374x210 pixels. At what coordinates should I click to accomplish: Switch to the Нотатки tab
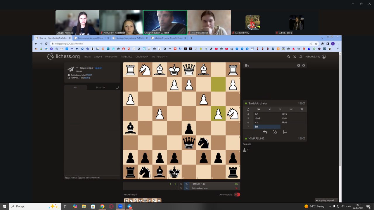pyautogui.click(x=101, y=87)
